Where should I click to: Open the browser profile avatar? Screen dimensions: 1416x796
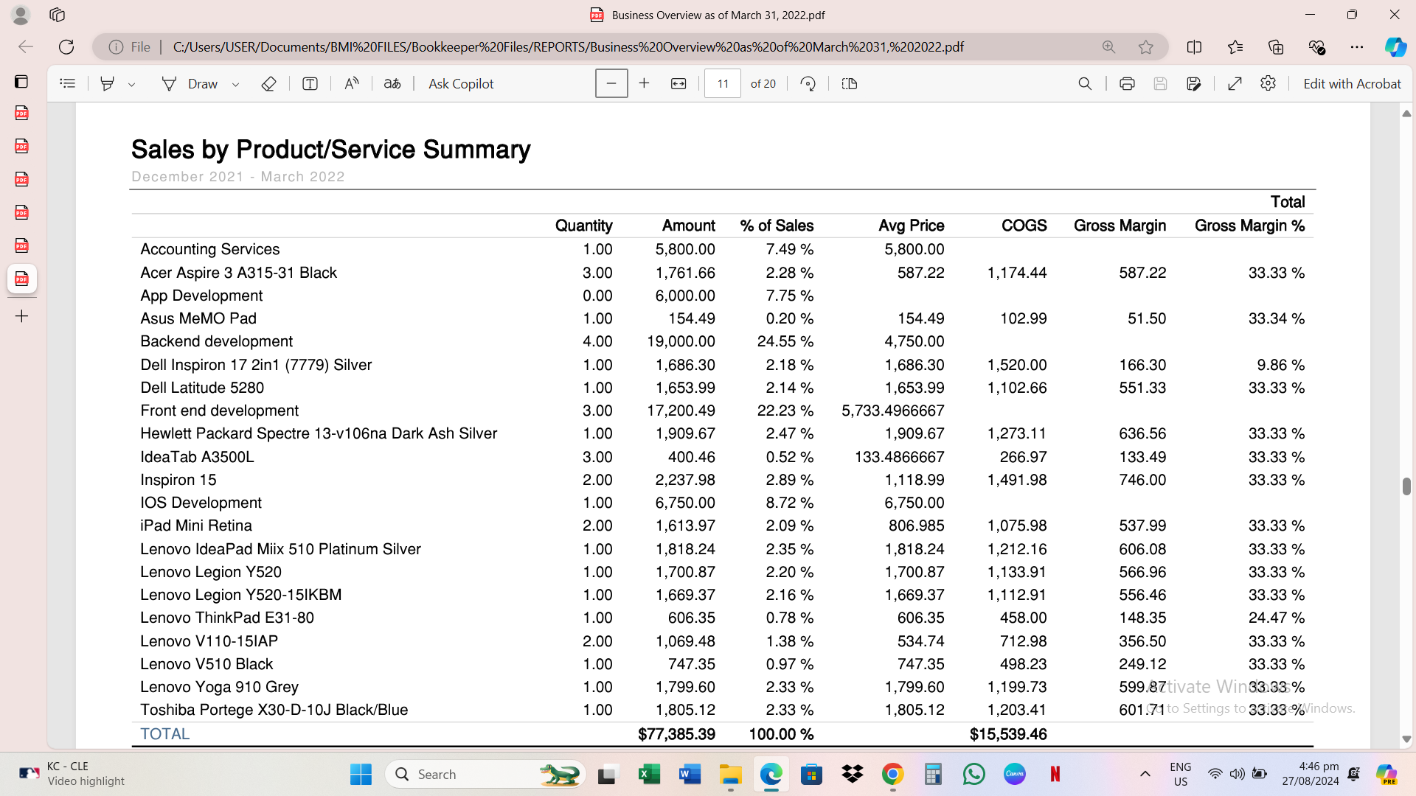coord(21,14)
